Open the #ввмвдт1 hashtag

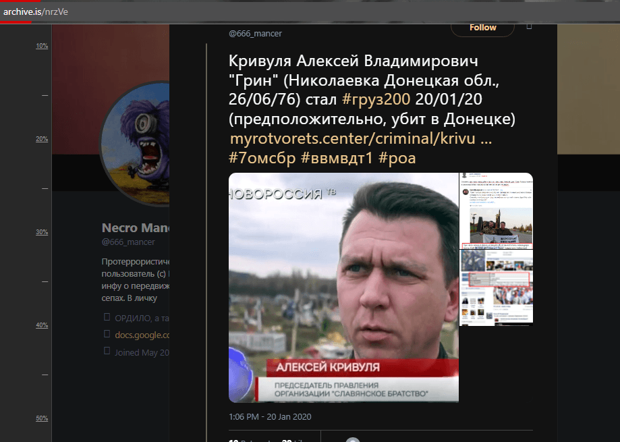[x=337, y=158]
